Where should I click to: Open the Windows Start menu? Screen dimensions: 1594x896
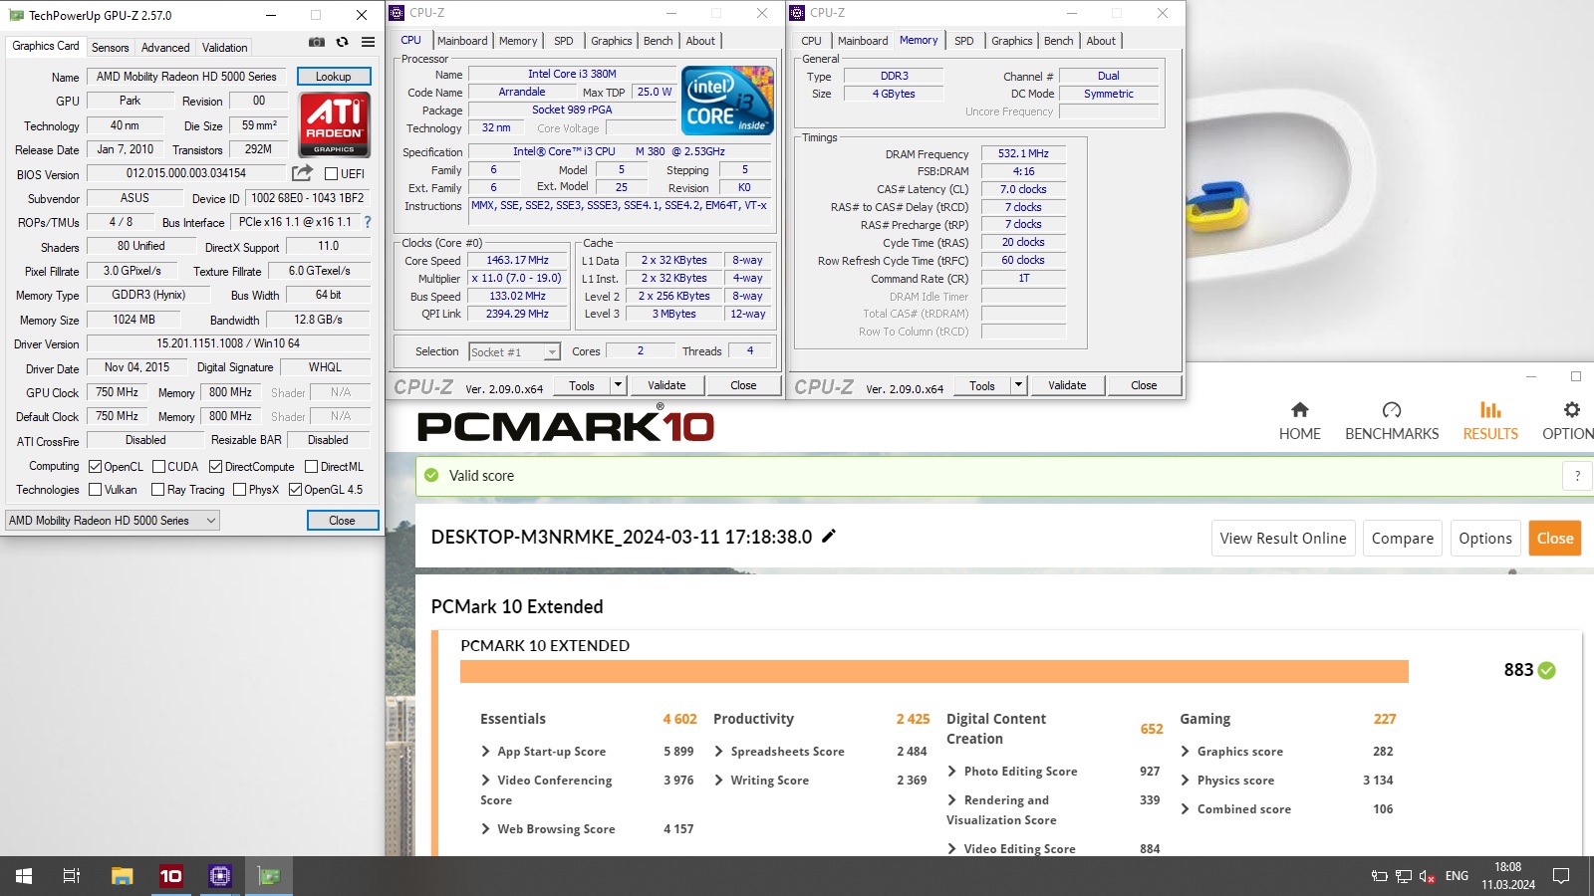24,876
